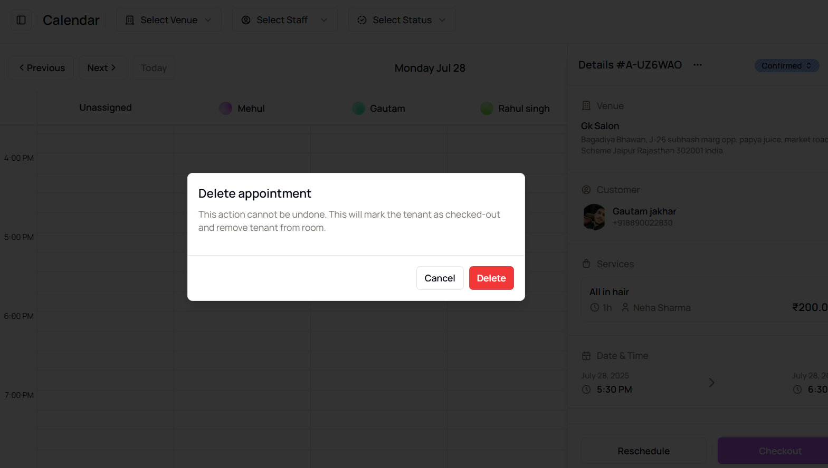Toggle the sidebar panel icon
828x468 pixels.
tap(21, 20)
